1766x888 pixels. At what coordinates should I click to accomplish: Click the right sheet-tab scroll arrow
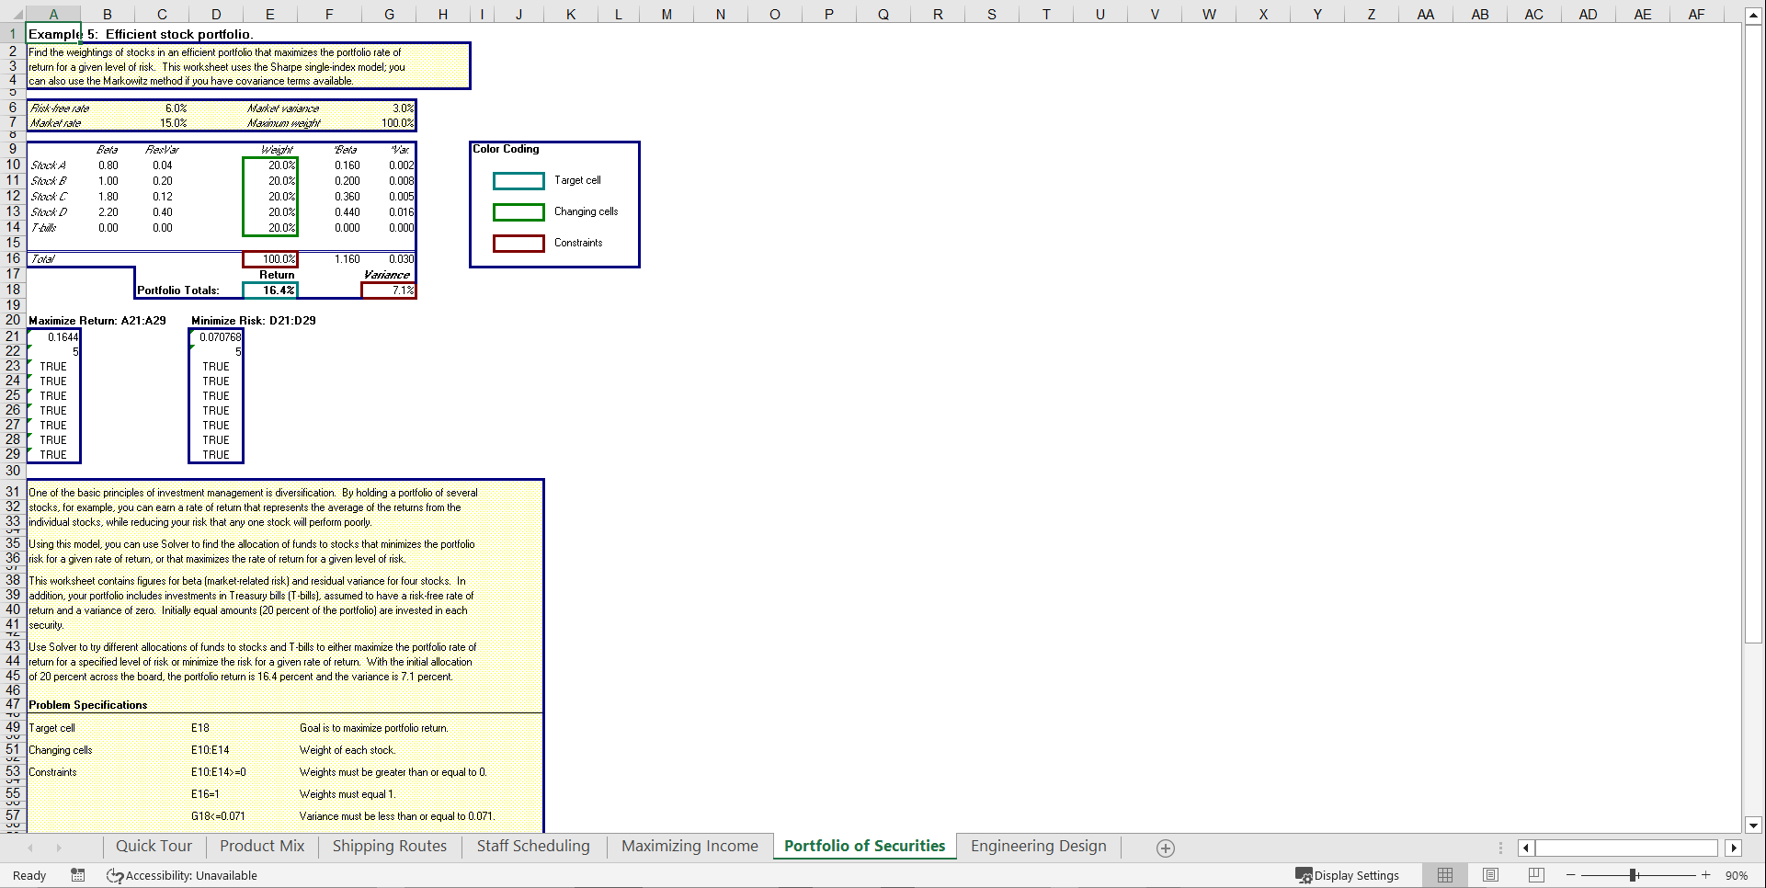coord(60,847)
